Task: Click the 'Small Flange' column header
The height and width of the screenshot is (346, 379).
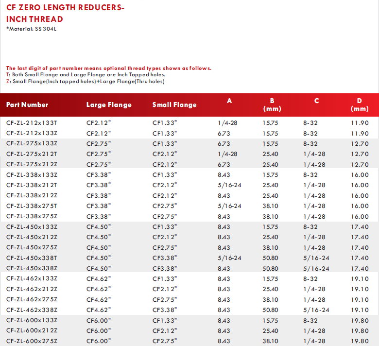Action: tap(174, 104)
